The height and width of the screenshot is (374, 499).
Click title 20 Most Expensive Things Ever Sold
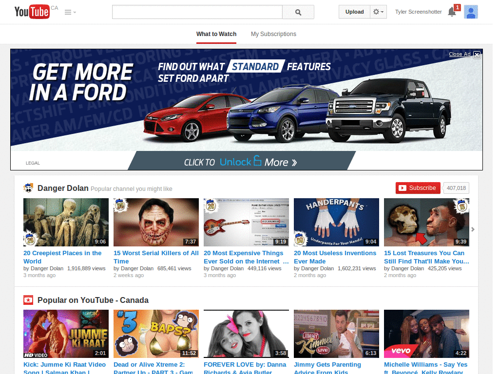coord(246,257)
